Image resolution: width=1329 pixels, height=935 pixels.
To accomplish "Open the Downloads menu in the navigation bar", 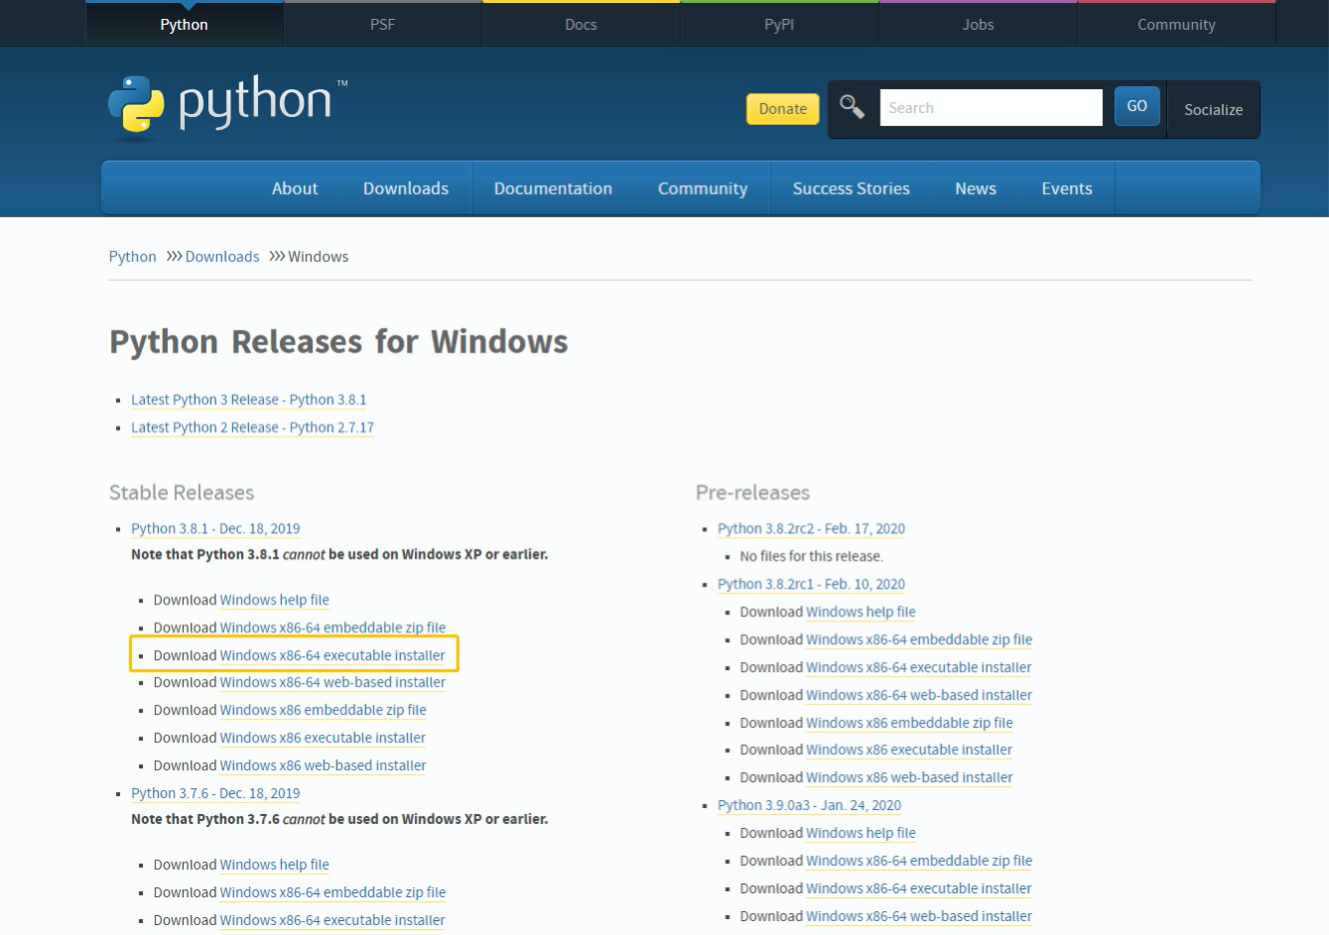I will coord(406,188).
